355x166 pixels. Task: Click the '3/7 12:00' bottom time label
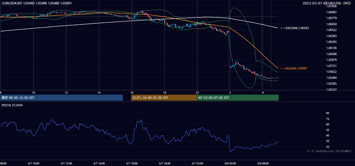(x=66, y=164)
